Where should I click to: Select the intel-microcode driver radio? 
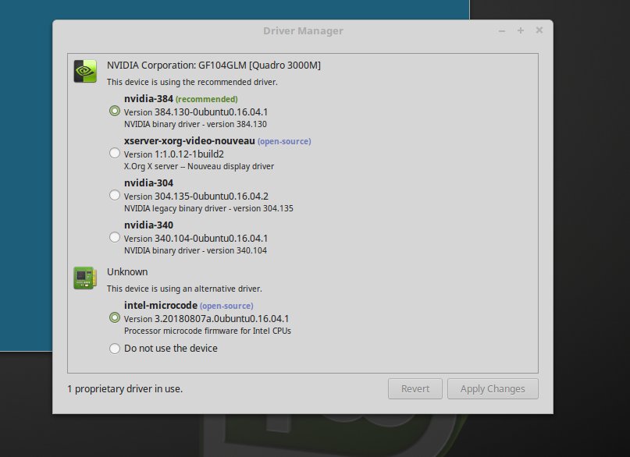pyautogui.click(x=115, y=317)
